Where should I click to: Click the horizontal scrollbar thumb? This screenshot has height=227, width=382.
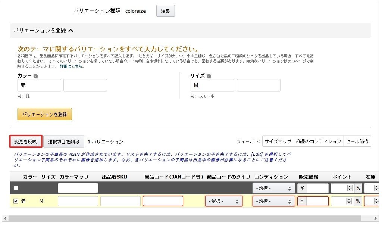pyautogui.click(x=185, y=218)
